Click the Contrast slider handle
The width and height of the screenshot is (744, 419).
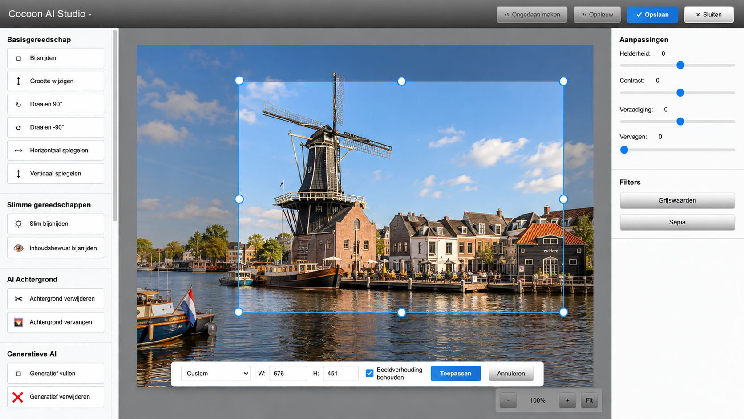[680, 93]
